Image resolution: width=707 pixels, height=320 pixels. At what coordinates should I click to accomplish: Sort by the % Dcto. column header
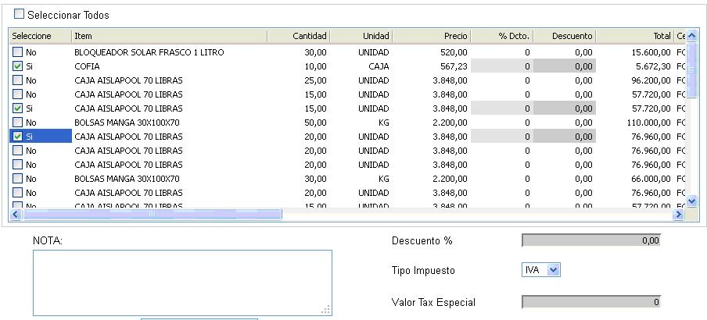[x=502, y=36]
